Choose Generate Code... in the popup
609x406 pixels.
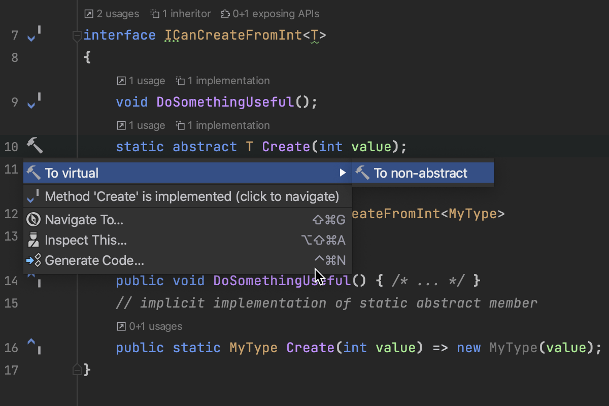click(94, 260)
